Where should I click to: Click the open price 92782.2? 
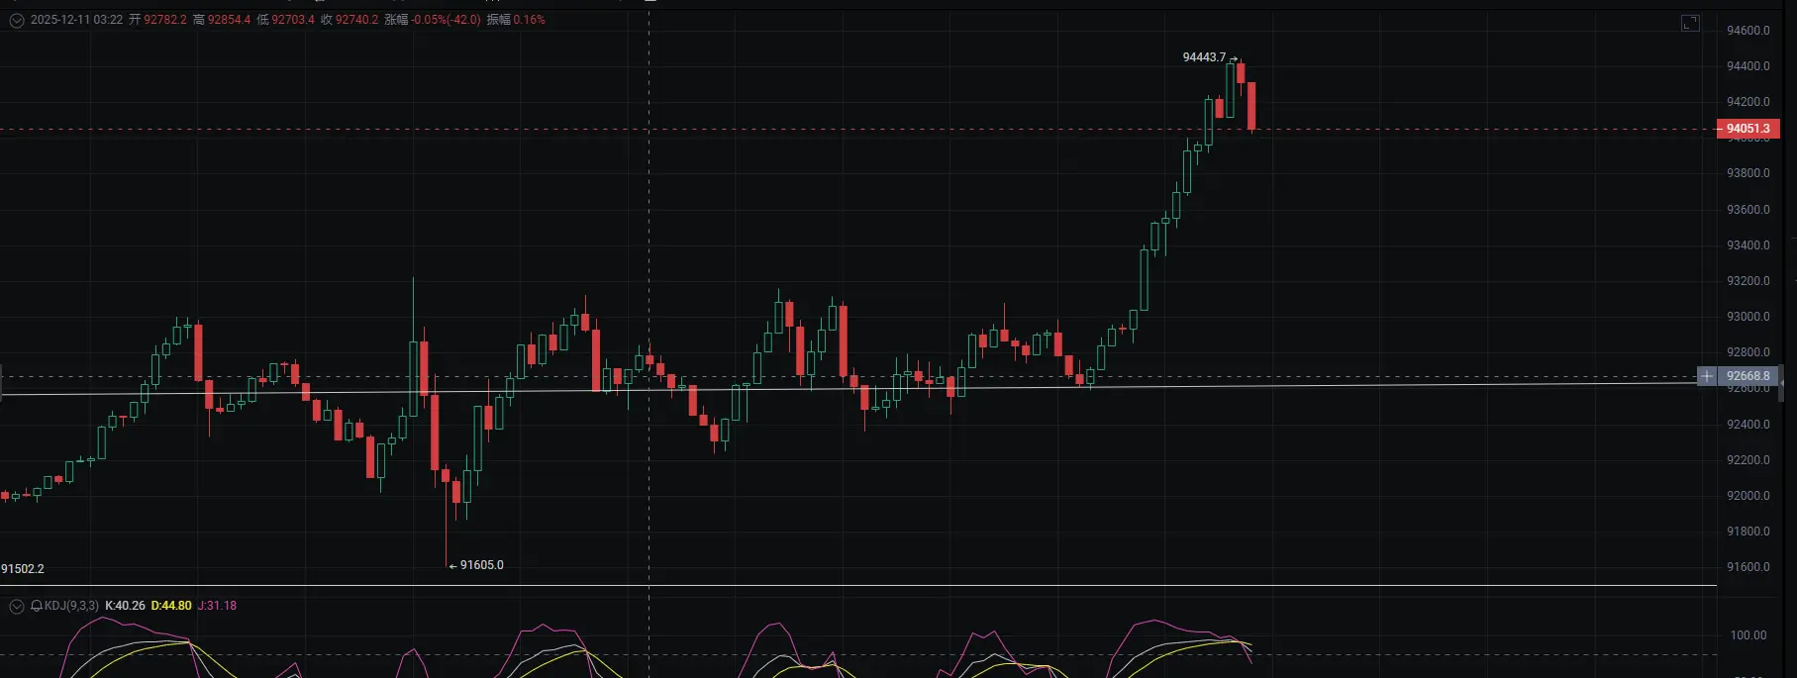pos(165,20)
